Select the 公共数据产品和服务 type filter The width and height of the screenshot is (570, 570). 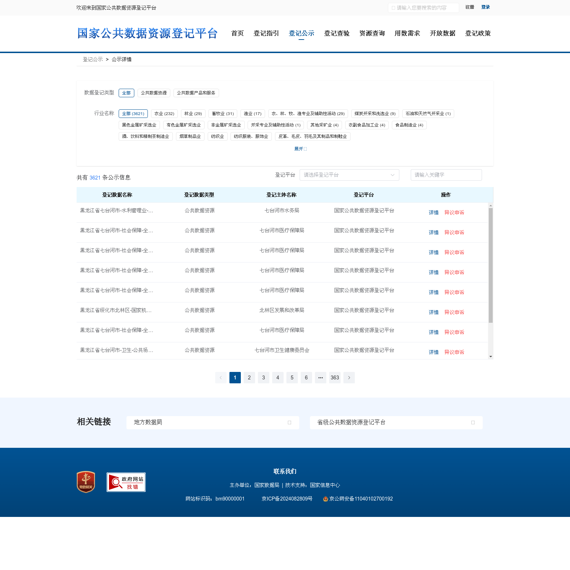point(196,93)
